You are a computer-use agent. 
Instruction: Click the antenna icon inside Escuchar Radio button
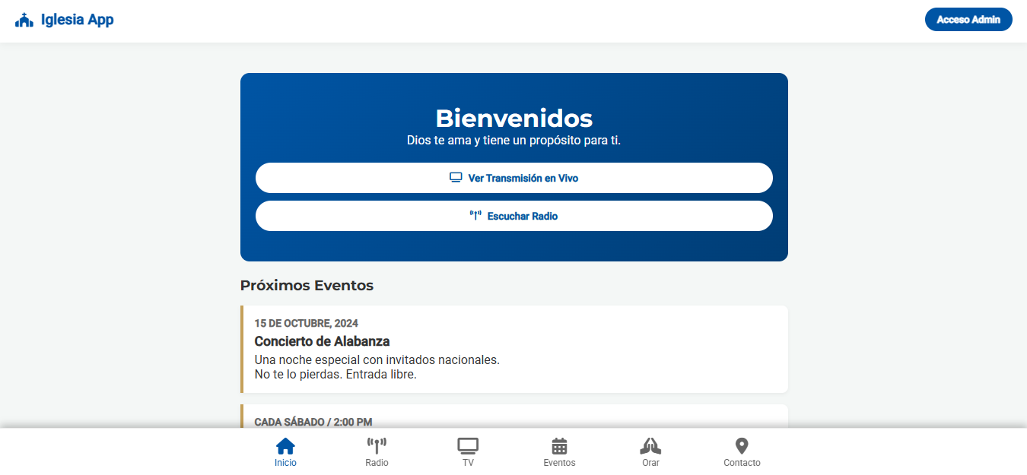[x=474, y=215]
